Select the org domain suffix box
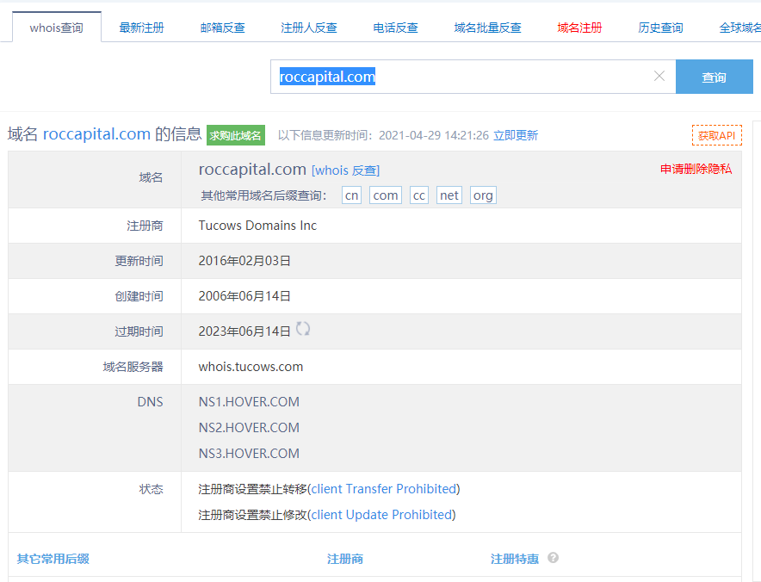 coord(483,195)
